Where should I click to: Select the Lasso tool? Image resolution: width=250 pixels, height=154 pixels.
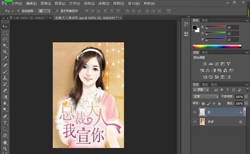[x=5, y=39]
